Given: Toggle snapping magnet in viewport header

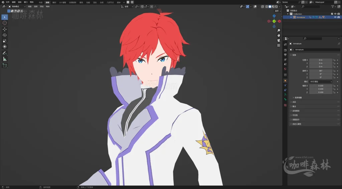Looking at the screenshot, I should point(142,7).
